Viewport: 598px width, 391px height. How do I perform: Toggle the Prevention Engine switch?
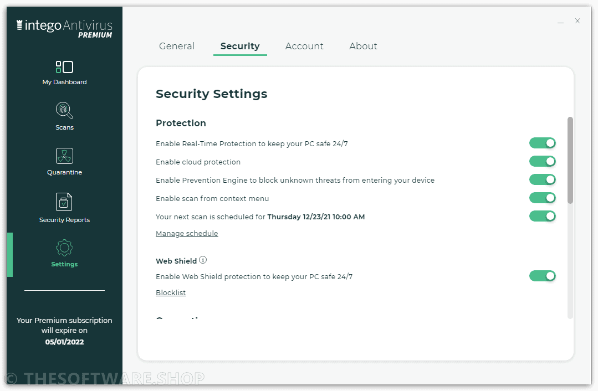coord(543,179)
